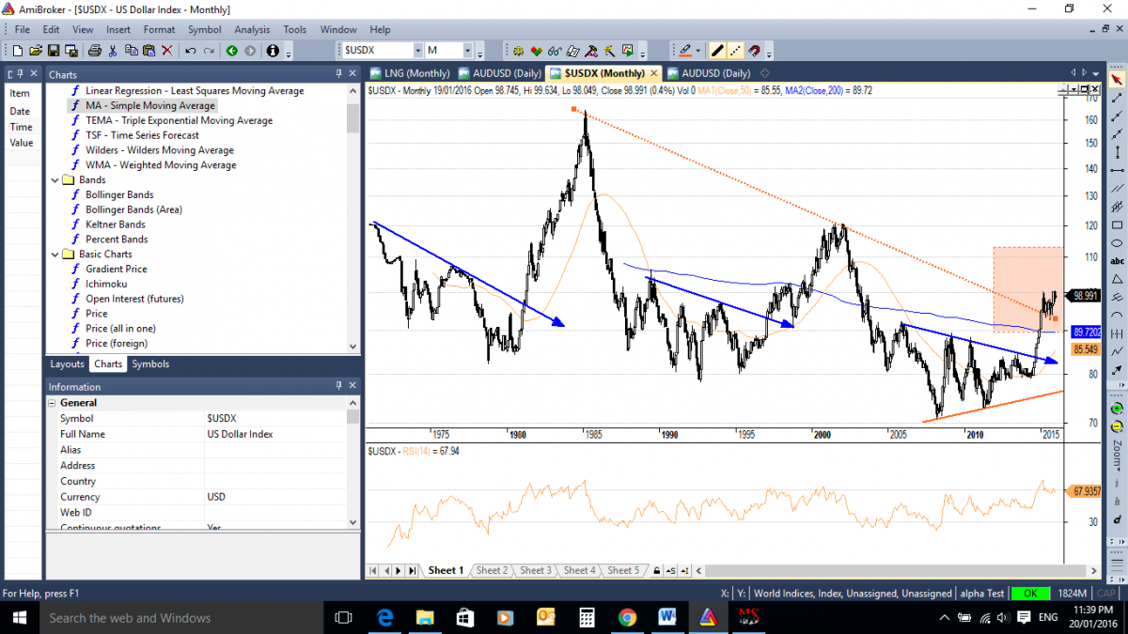
Task: Close the $USDX (Monthly) tab
Action: (654, 73)
